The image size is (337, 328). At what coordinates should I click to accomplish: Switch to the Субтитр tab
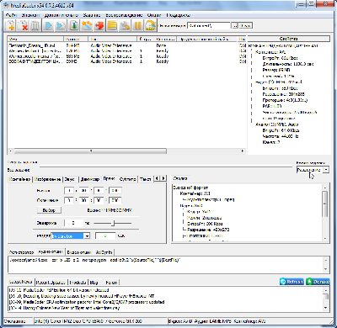coord(128,179)
